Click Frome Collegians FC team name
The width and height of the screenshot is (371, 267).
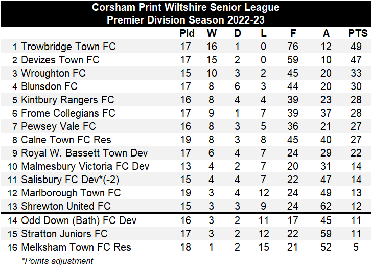pos(68,113)
